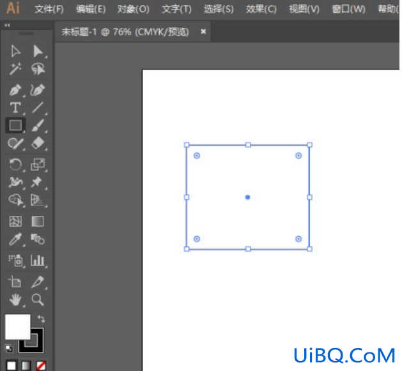
Task: Open the 效果(C) menu
Action: (261, 10)
